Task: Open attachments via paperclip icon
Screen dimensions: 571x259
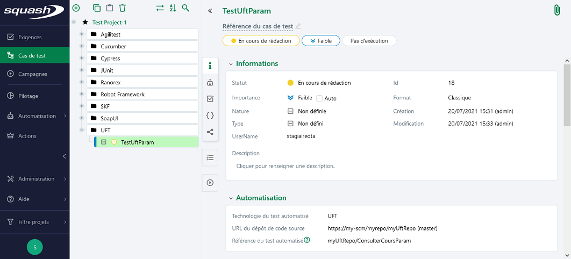Action: point(557,11)
